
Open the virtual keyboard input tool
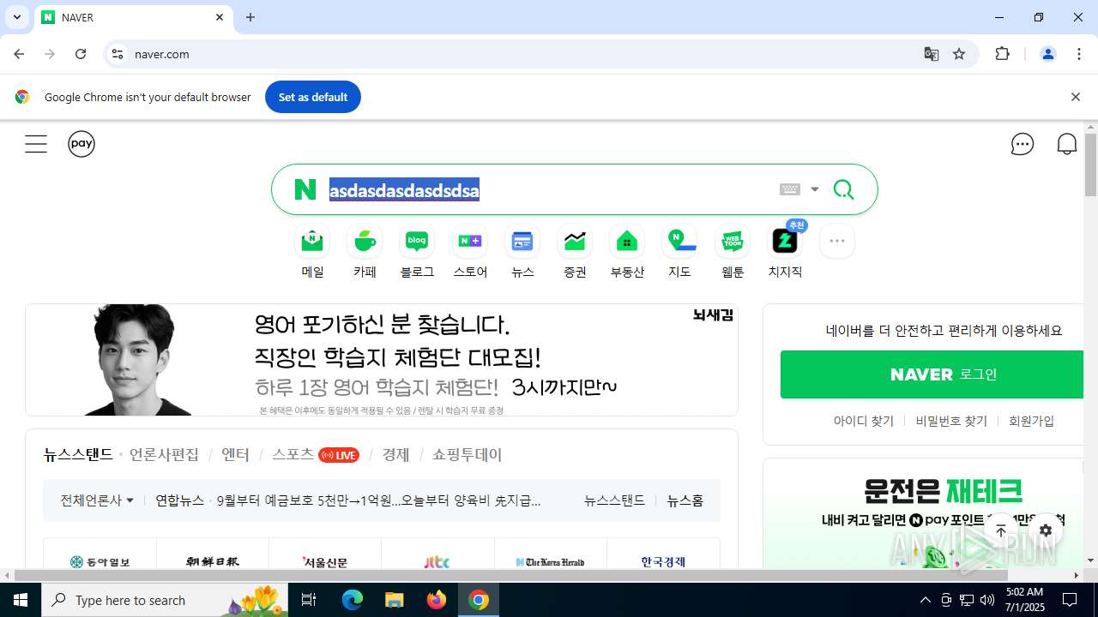pos(790,189)
